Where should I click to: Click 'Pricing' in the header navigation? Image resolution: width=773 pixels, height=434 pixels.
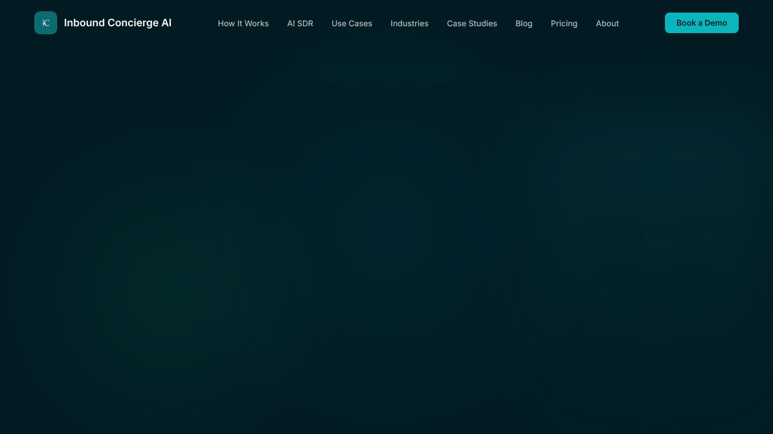click(x=564, y=23)
